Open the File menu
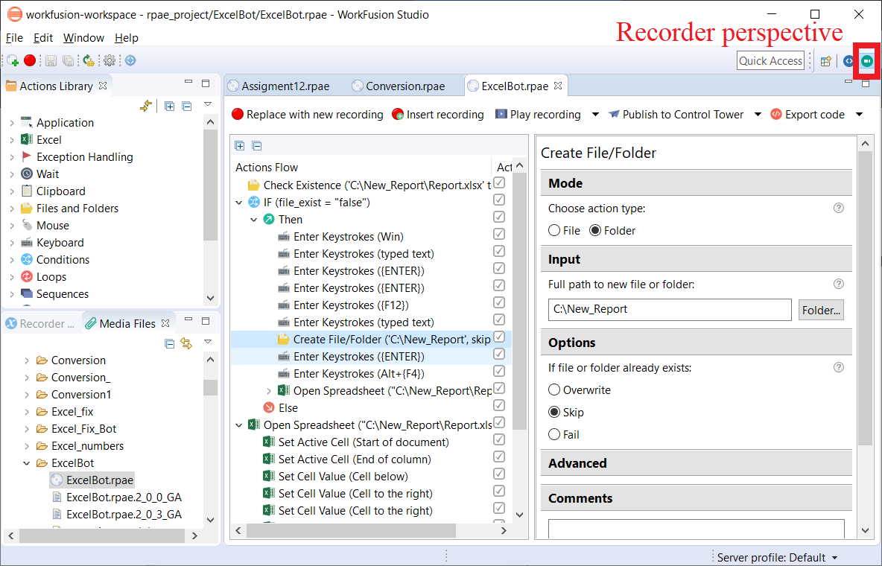Viewport: 882px width, 566px height. pyautogui.click(x=14, y=38)
